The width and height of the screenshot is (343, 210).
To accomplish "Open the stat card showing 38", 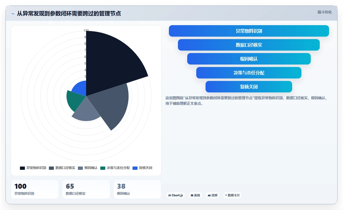I will 137,189.
